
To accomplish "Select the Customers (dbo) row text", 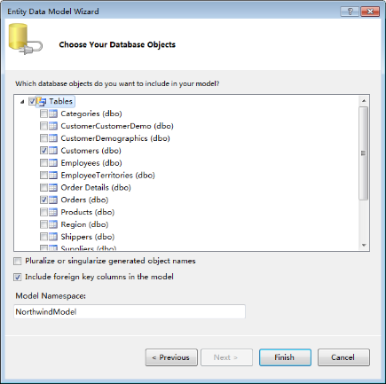I will (91, 151).
